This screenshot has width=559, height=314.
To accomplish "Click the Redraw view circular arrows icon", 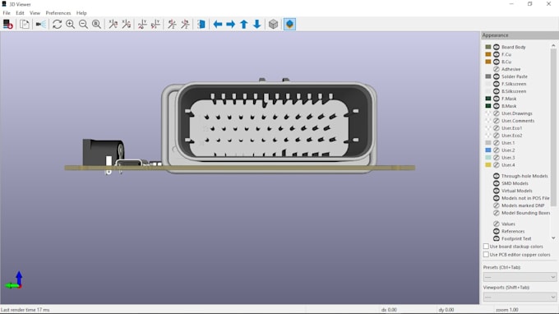I will coord(57,24).
